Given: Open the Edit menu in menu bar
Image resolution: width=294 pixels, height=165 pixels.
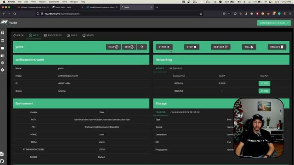Looking at the screenshot, I should click(26, 2).
